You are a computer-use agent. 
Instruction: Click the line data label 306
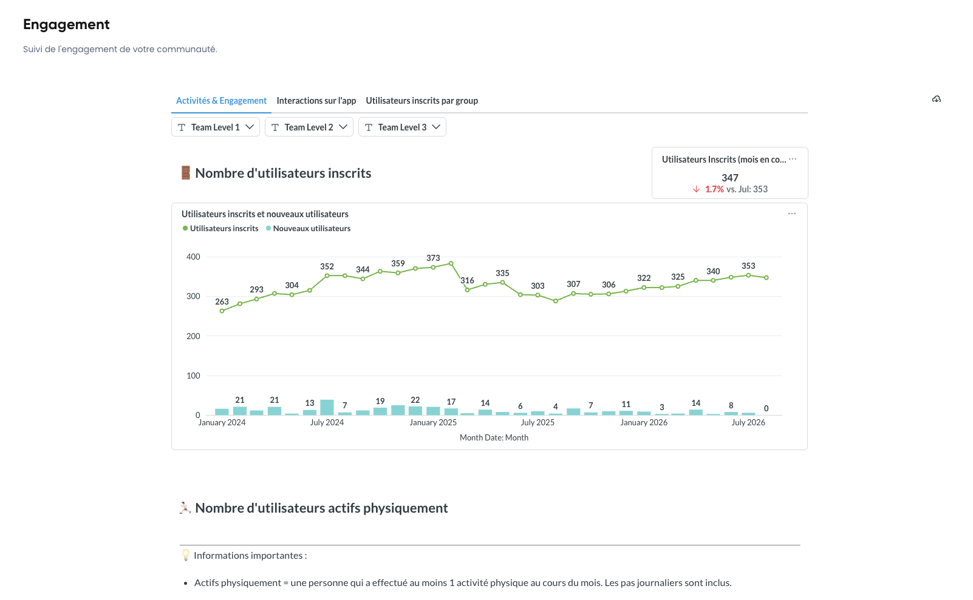point(609,285)
